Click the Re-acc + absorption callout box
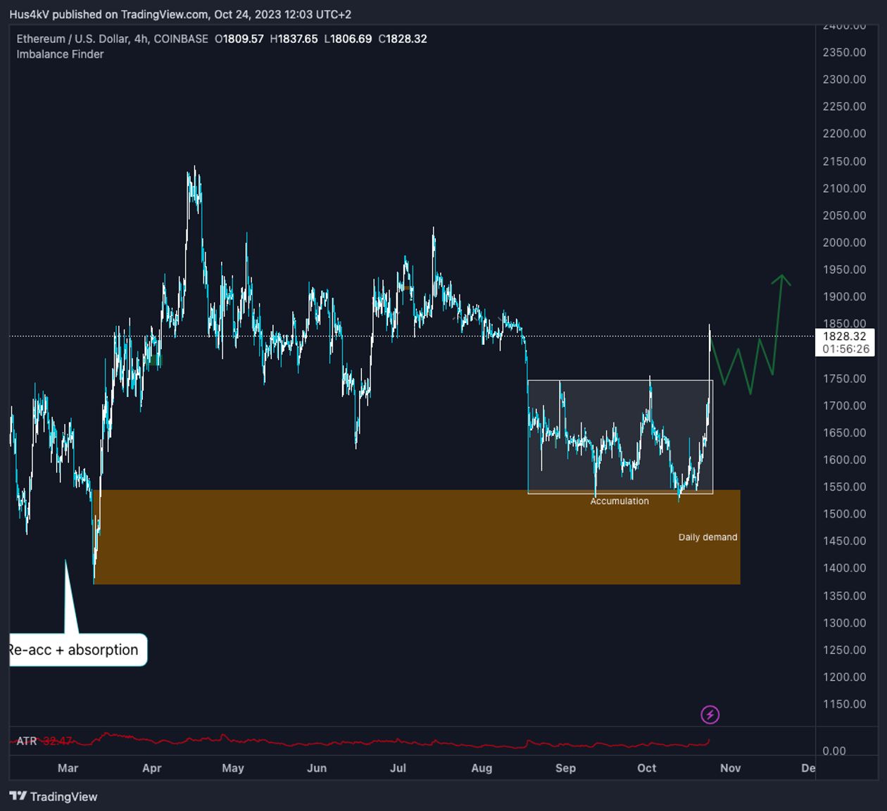The image size is (887, 811). click(77, 650)
